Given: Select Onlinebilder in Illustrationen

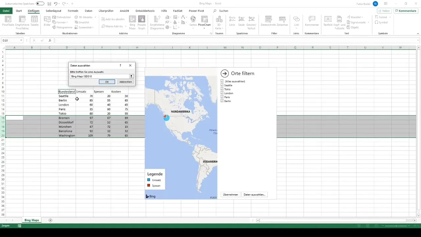Looking at the screenshot, I should click(x=62, y=17).
